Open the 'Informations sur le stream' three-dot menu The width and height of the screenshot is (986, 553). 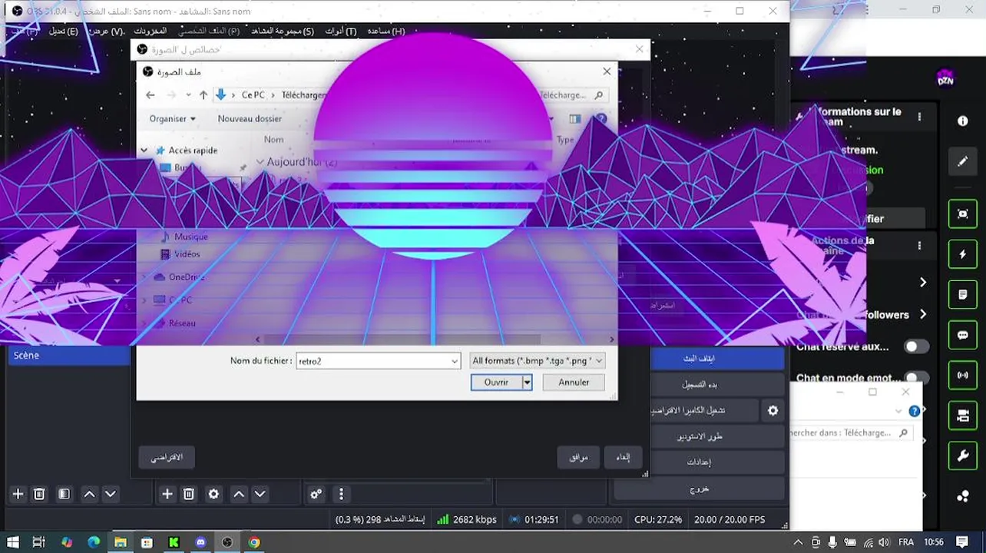pos(919,117)
